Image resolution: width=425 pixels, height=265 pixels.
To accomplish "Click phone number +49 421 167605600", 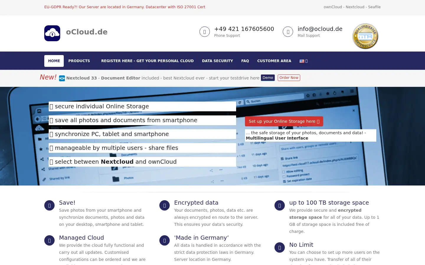I will (244, 29).
